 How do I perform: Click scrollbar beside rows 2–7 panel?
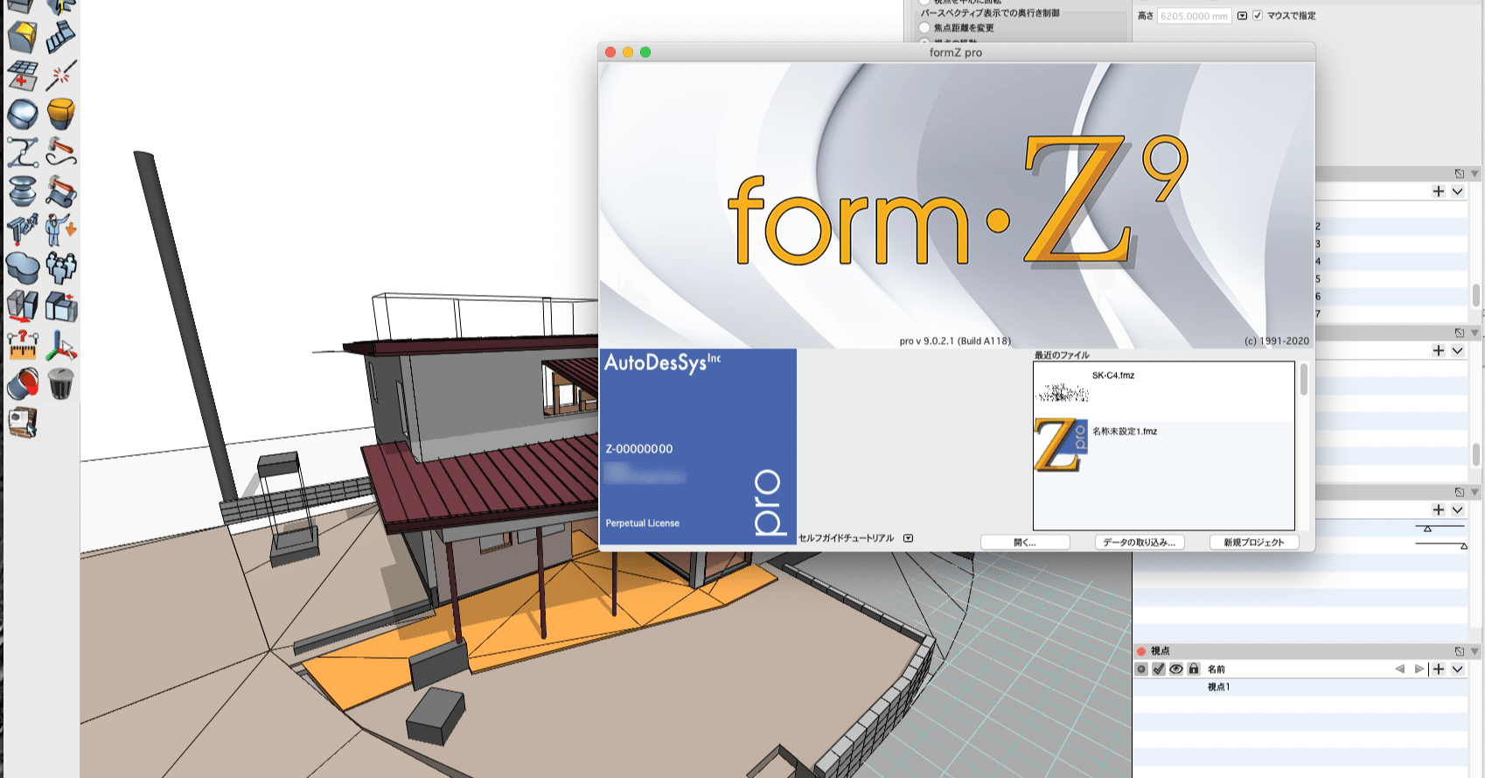(x=1476, y=295)
